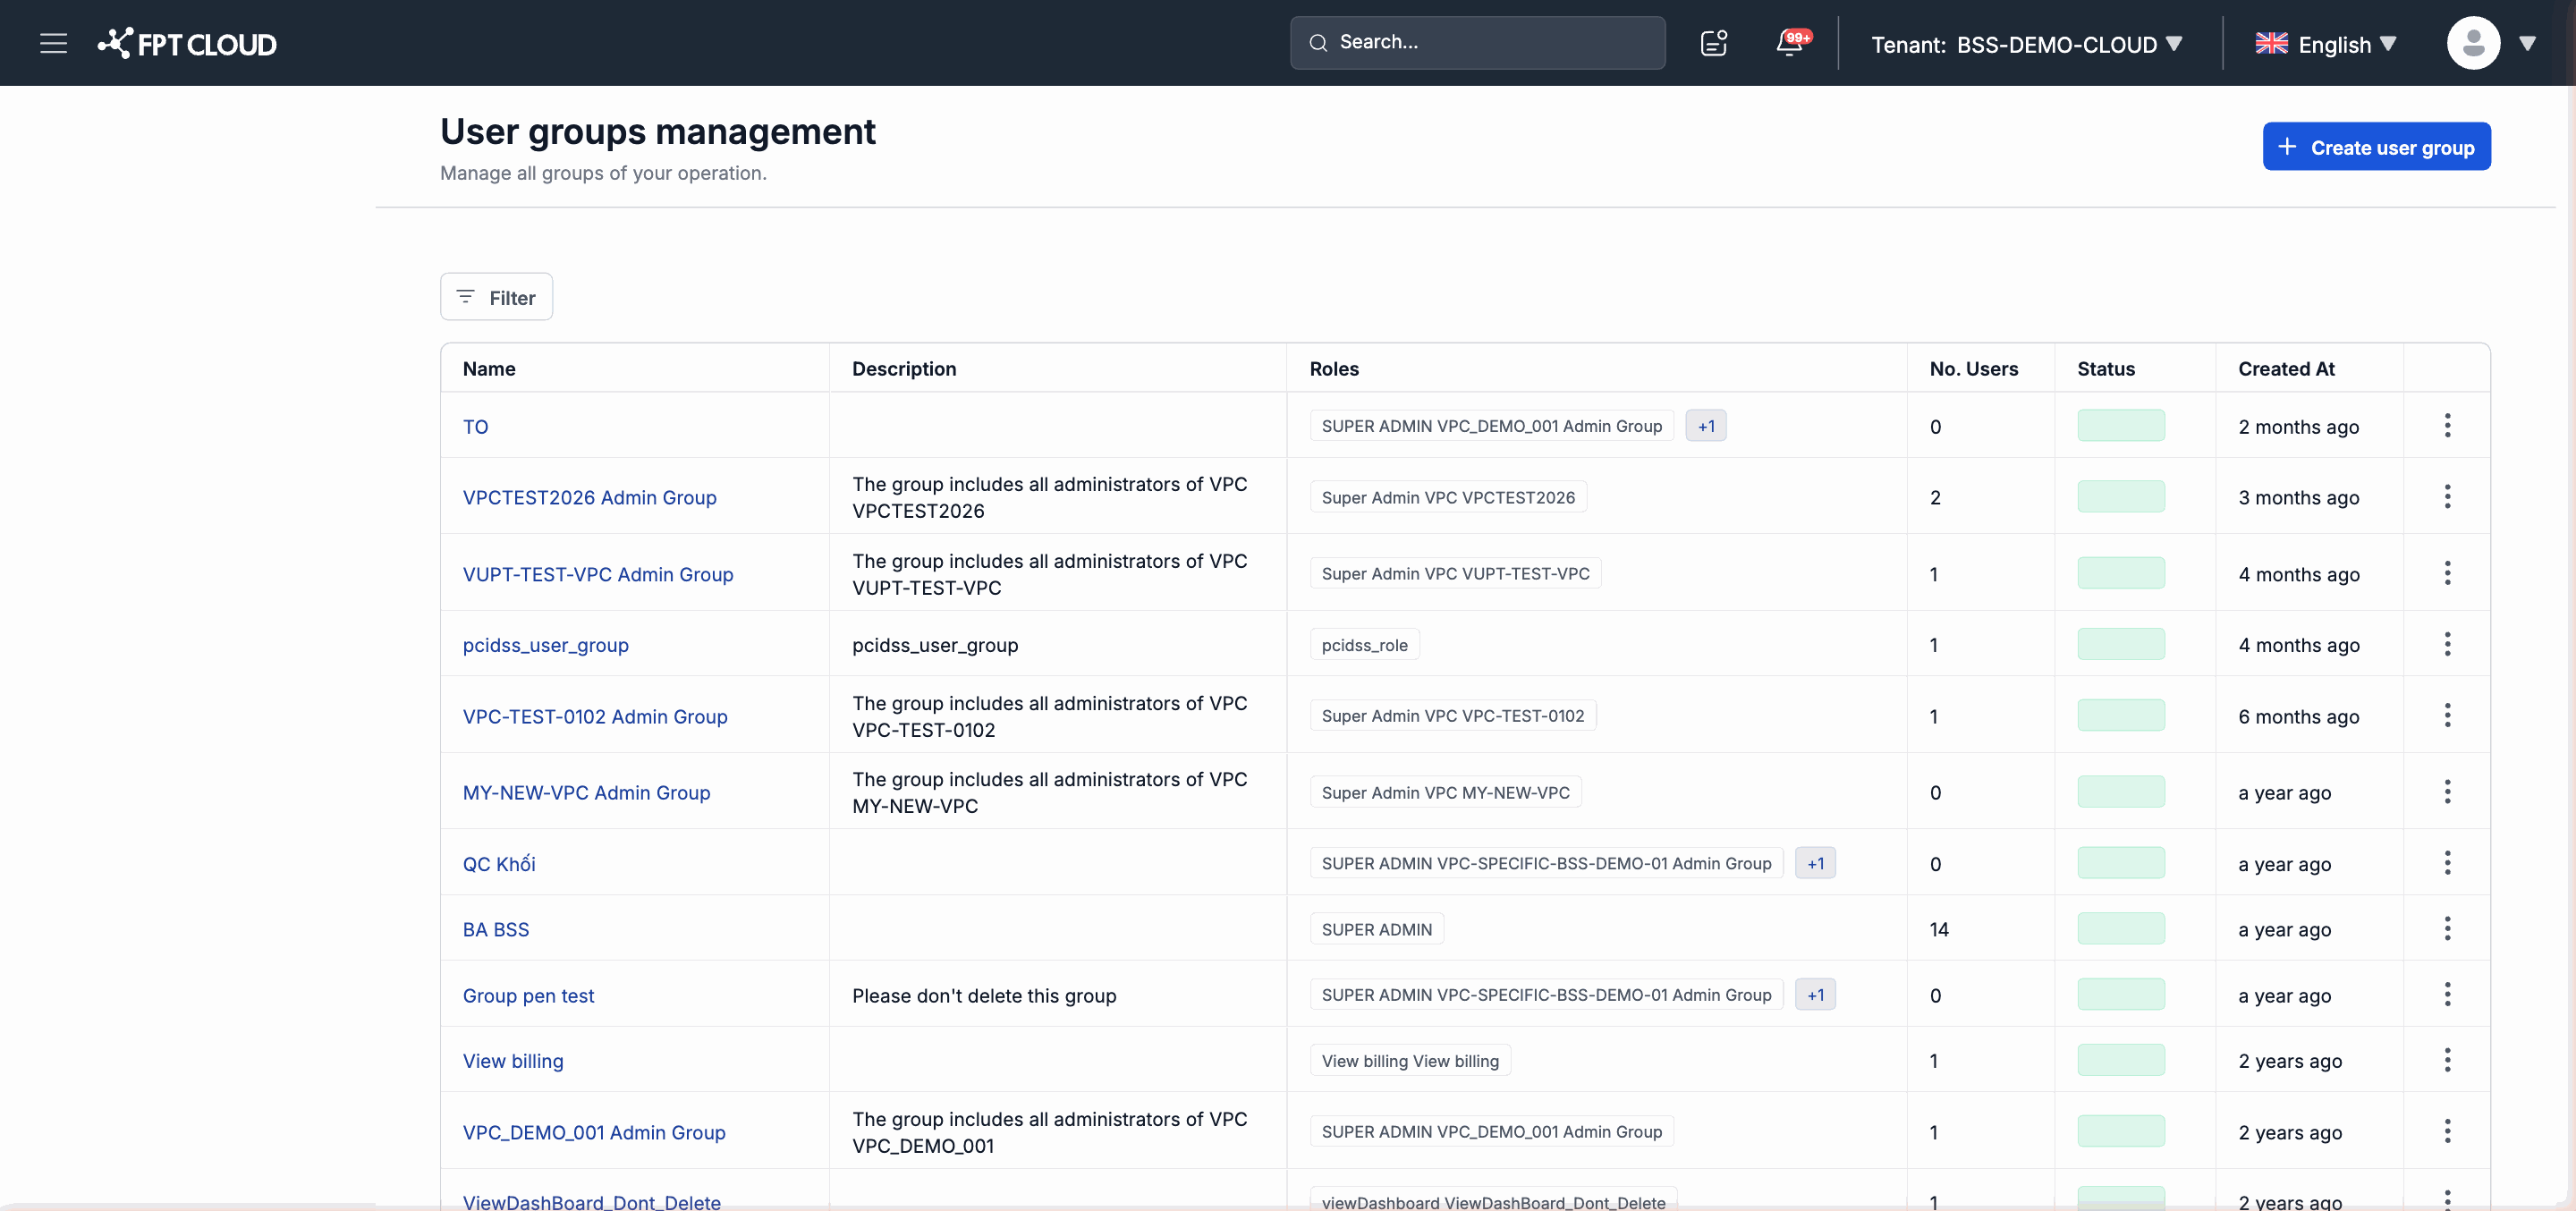Click the No. Users column header

point(1973,369)
